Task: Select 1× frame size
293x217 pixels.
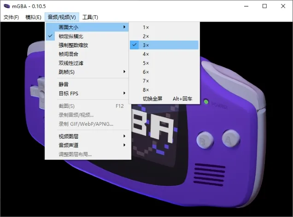Action: 146,28
